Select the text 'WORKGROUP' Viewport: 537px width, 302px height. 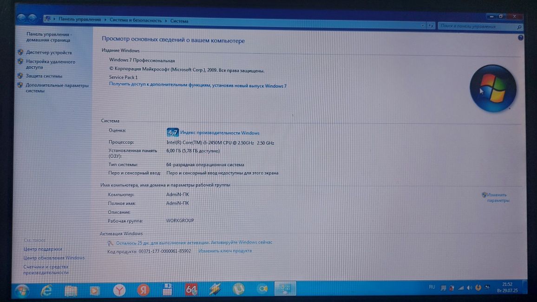(x=180, y=221)
